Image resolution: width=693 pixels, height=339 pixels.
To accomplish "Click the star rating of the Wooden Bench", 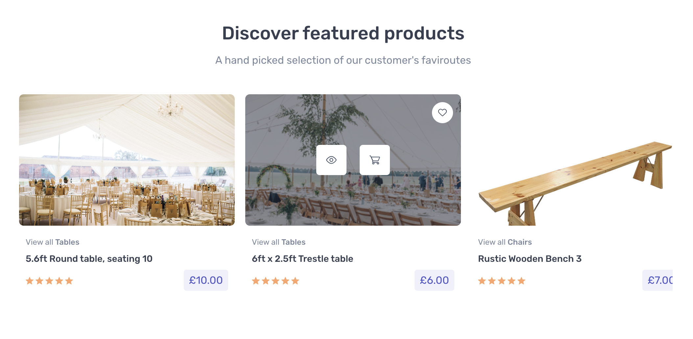I will (x=502, y=281).
